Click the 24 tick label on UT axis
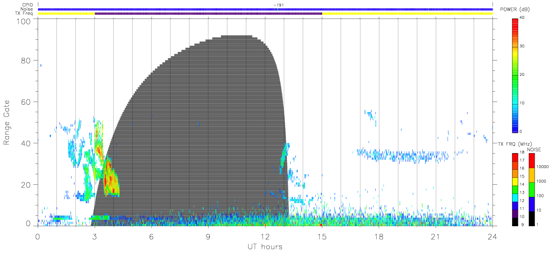Viewport: 554px width, 256px height. [492, 237]
